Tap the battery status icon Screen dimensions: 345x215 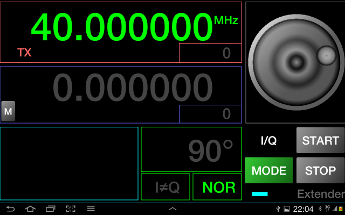click(341, 209)
